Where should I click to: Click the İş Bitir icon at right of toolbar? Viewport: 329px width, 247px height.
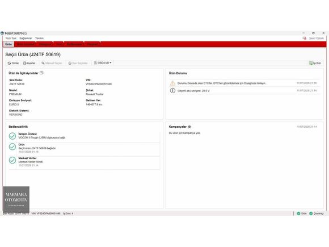click(311, 63)
